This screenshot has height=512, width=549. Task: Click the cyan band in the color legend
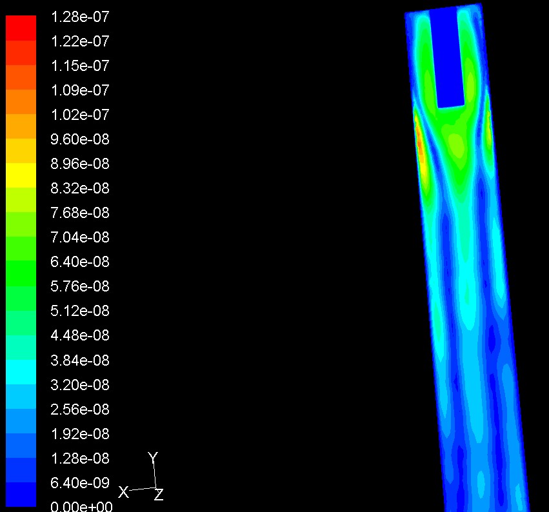(x=21, y=371)
